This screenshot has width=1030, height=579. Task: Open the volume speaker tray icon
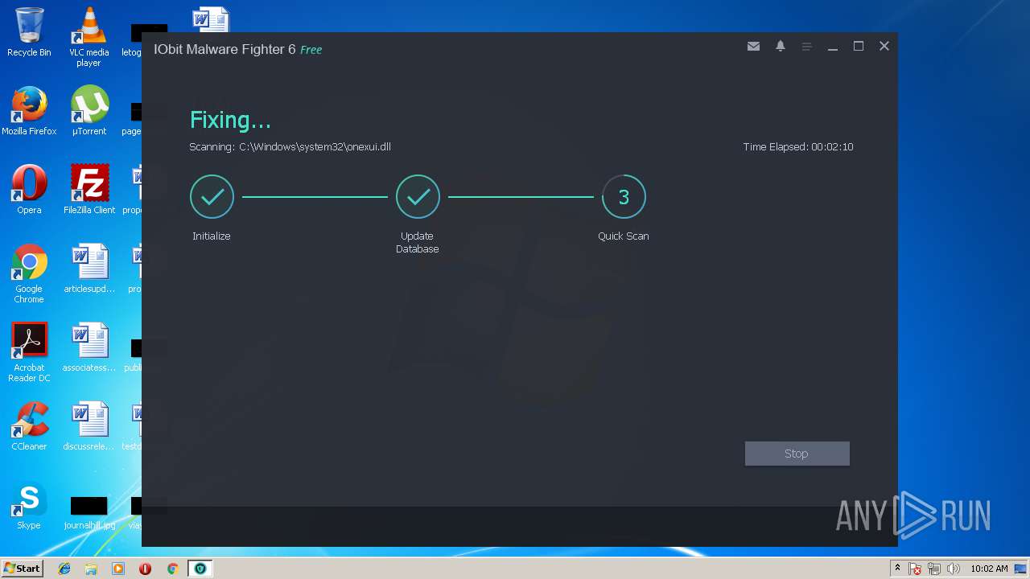click(x=954, y=569)
